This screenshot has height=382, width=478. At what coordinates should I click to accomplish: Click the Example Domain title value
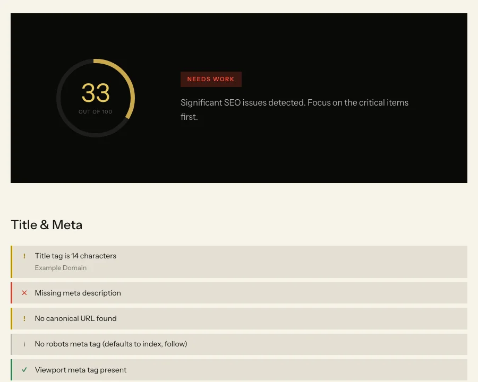pos(61,268)
